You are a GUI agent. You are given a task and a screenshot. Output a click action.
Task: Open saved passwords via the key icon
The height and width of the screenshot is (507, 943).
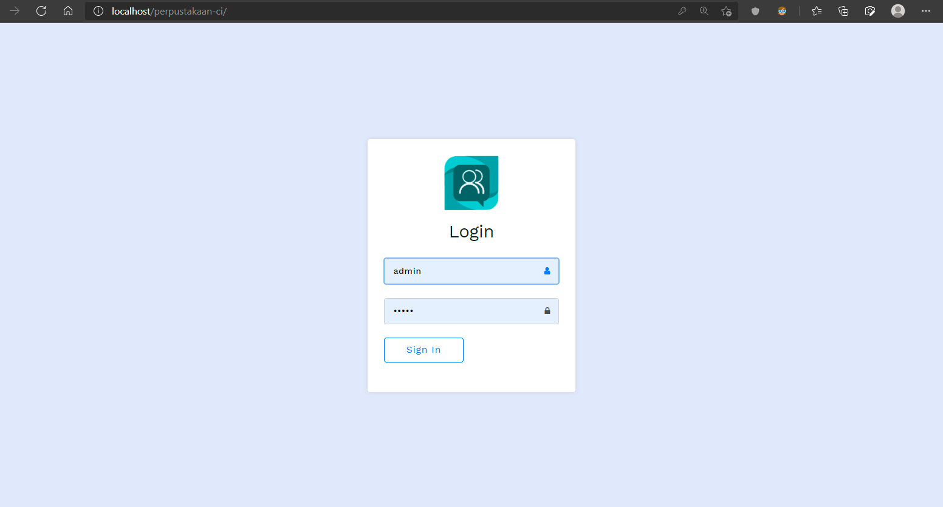tap(682, 11)
